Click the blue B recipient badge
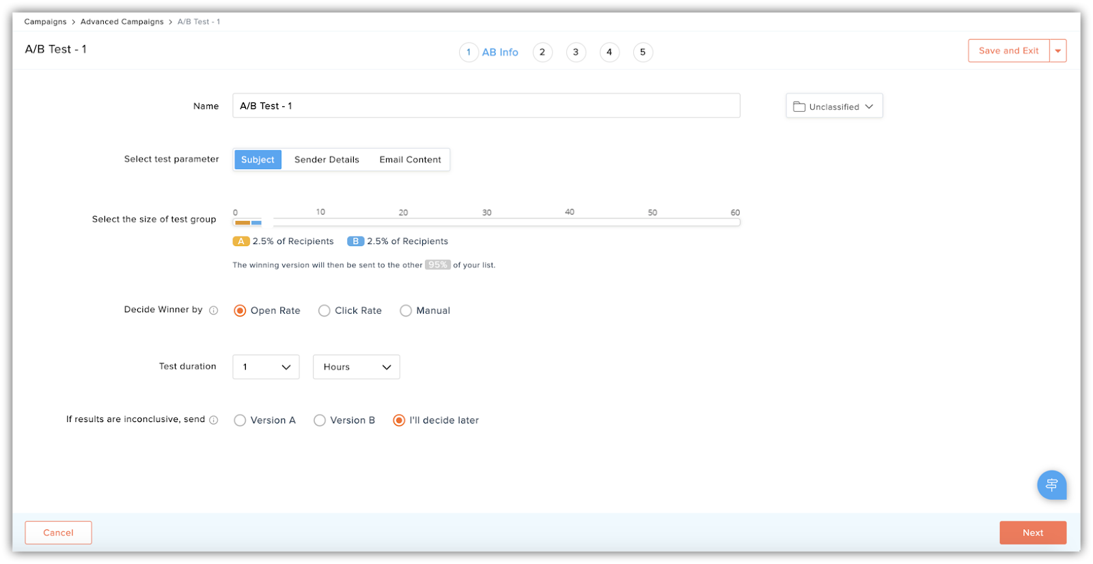Image resolution: width=1093 pixels, height=564 pixels. click(x=355, y=241)
